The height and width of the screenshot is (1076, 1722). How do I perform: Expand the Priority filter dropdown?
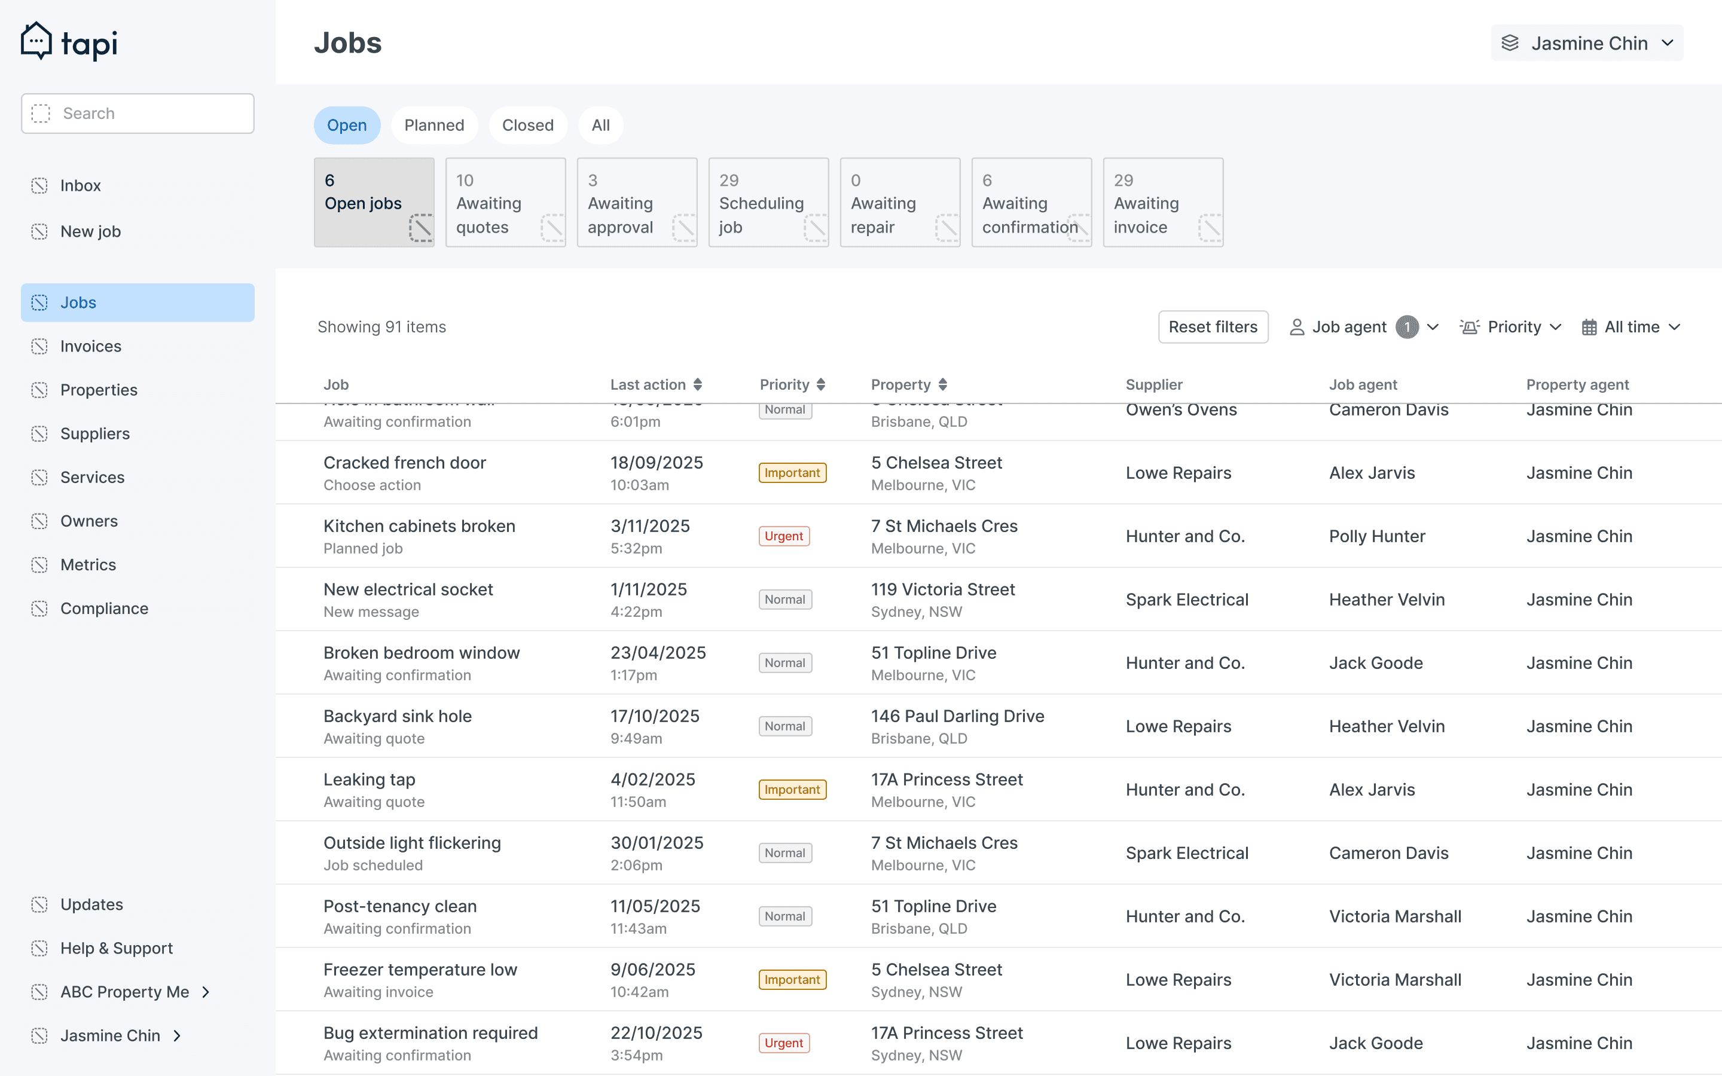point(1510,326)
